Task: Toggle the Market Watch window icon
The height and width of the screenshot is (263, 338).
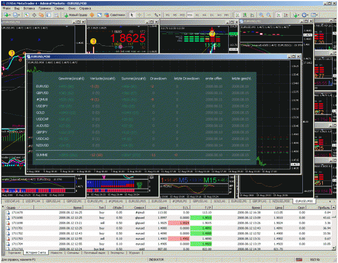Action: coord(26,15)
